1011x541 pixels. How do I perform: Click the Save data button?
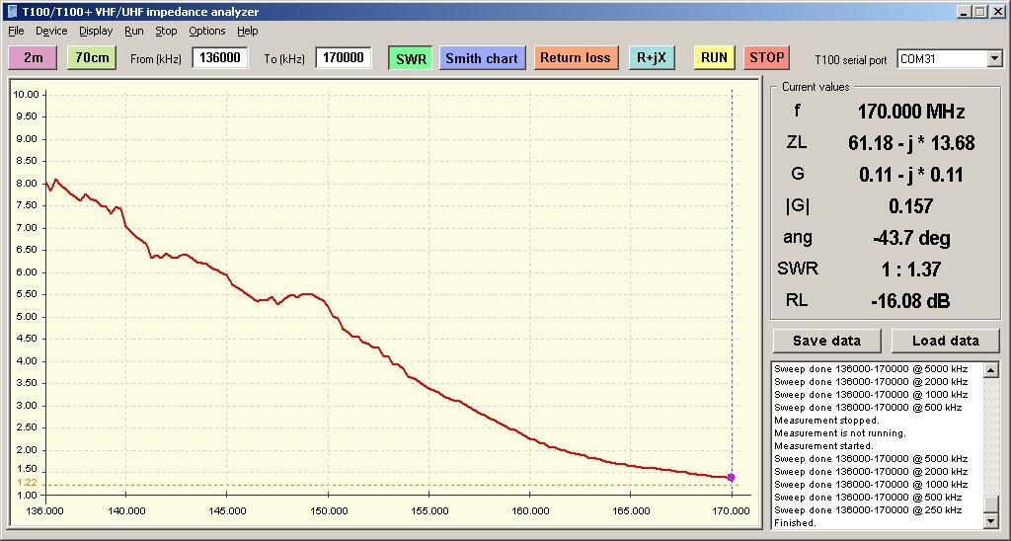click(826, 341)
